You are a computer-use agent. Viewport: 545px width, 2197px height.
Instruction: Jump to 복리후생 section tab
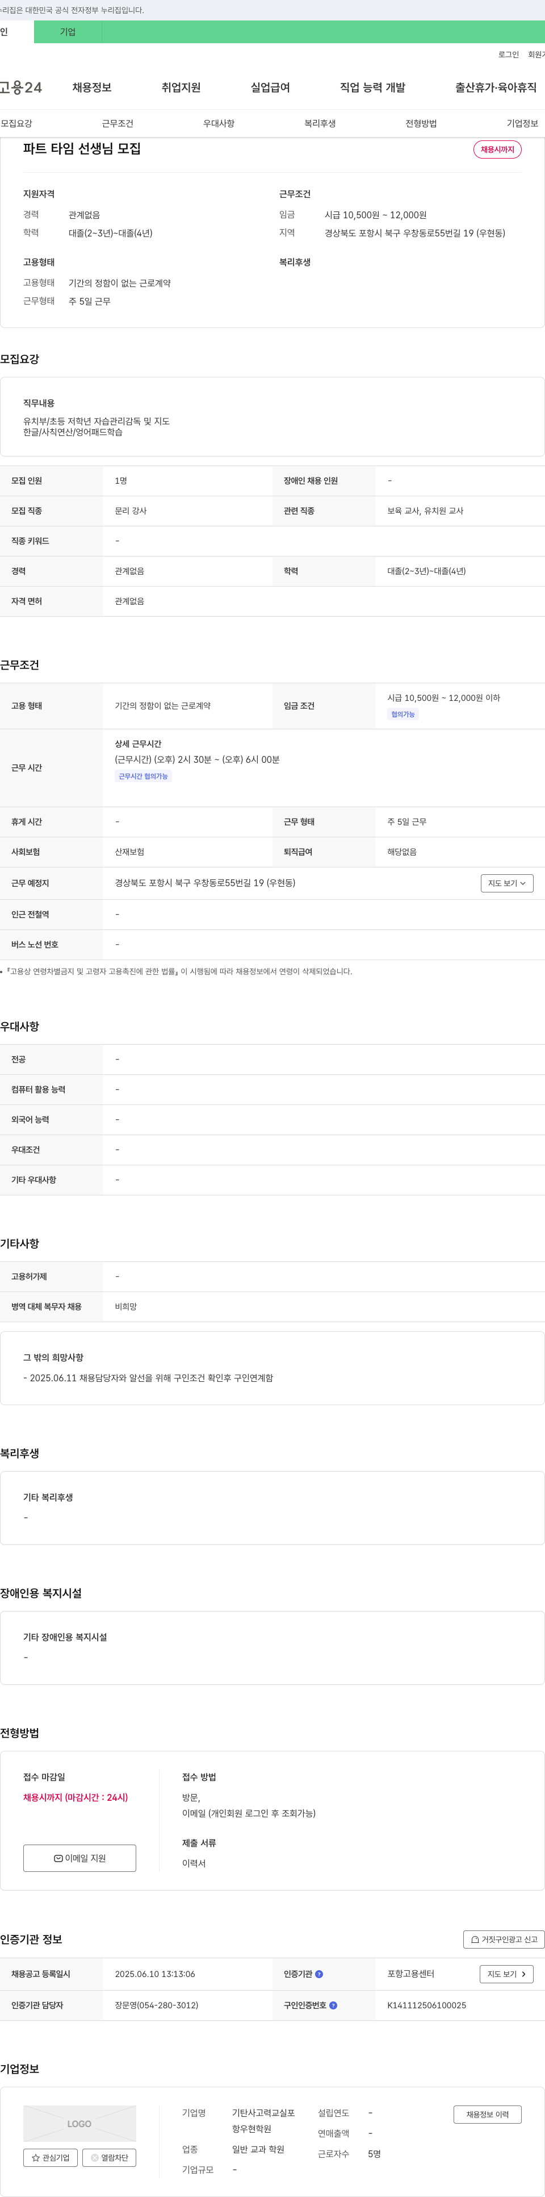(320, 124)
